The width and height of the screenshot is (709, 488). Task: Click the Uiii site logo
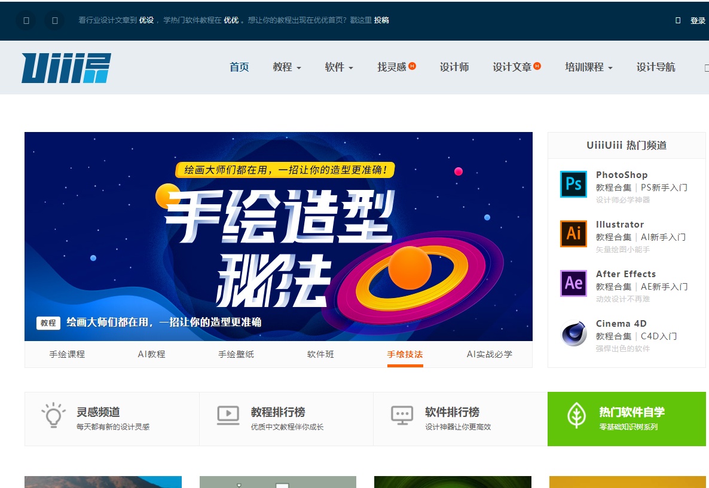pos(66,67)
